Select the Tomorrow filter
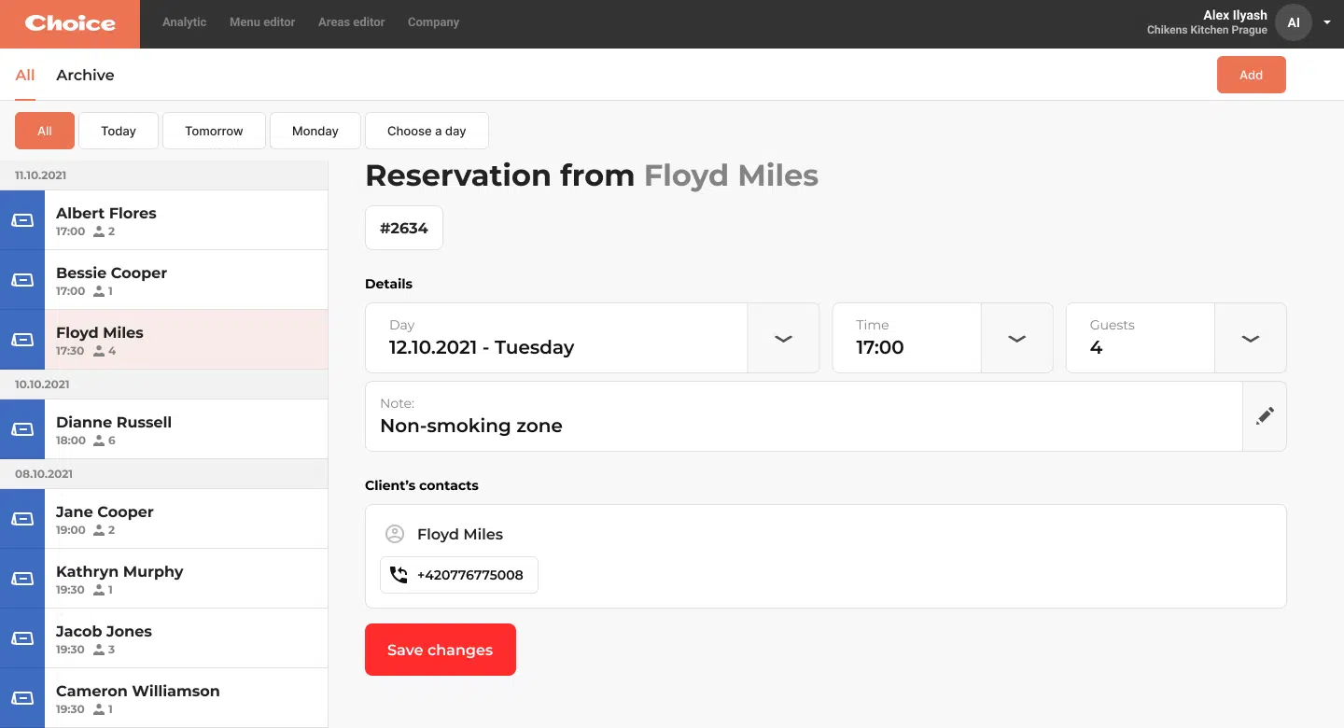Image resolution: width=1344 pixels, height=728 pixels. point(214,131)
